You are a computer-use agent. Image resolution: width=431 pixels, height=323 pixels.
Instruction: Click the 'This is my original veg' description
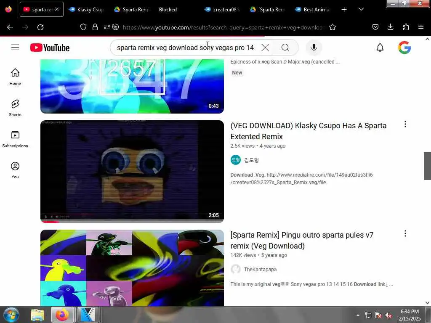312,284
